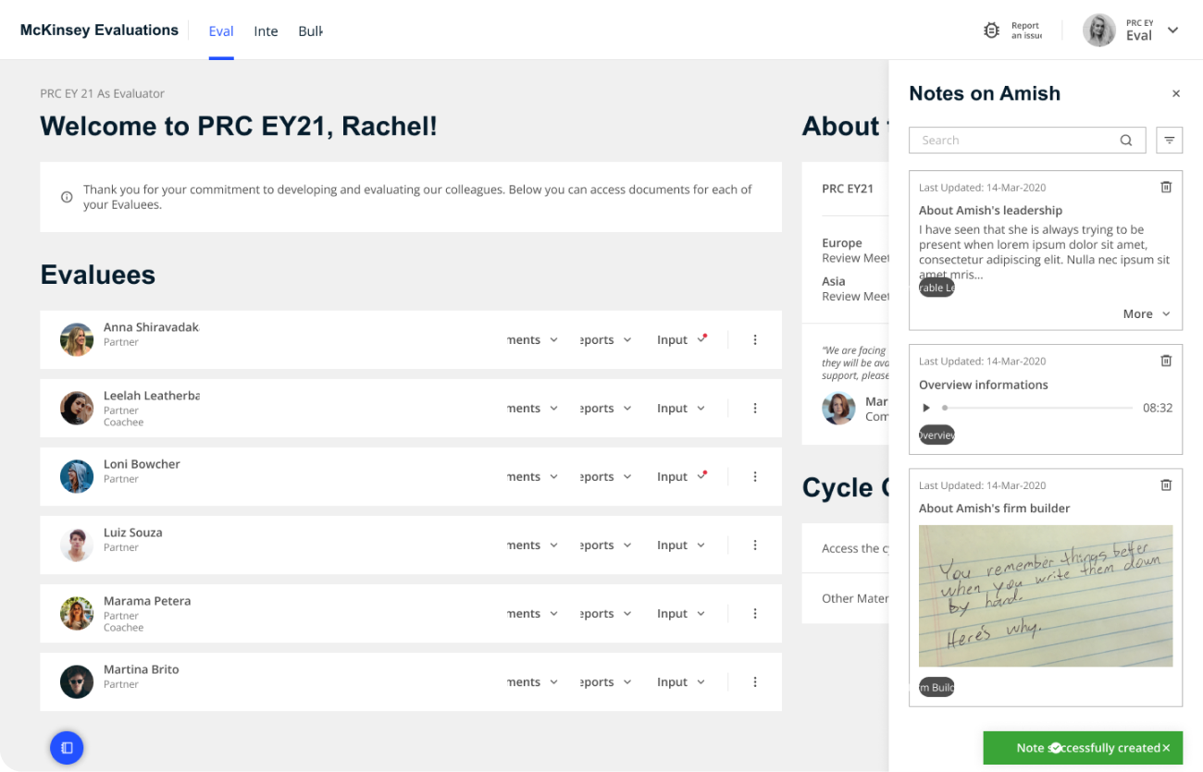The image size is (1203, 772).
Task: Open the filter icon beside notes search
Action: (x=1170, y=141)
